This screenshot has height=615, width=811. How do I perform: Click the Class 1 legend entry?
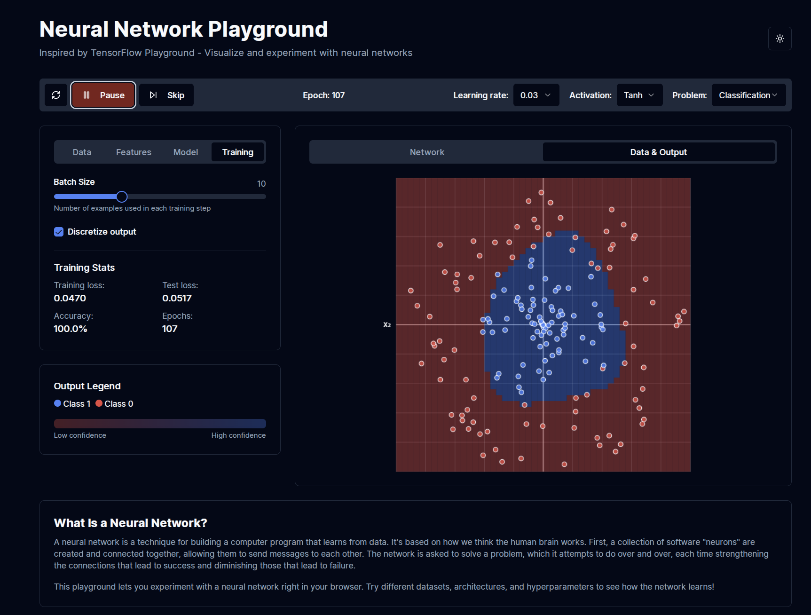pyautogui.click(x=72, y=403)
